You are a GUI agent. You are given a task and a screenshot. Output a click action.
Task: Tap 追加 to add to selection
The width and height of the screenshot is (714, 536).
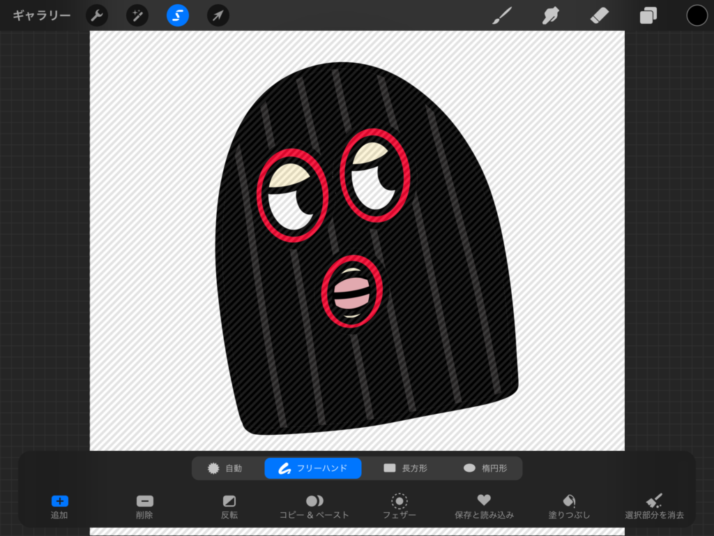pyautogui.click(x=59, y=507)
